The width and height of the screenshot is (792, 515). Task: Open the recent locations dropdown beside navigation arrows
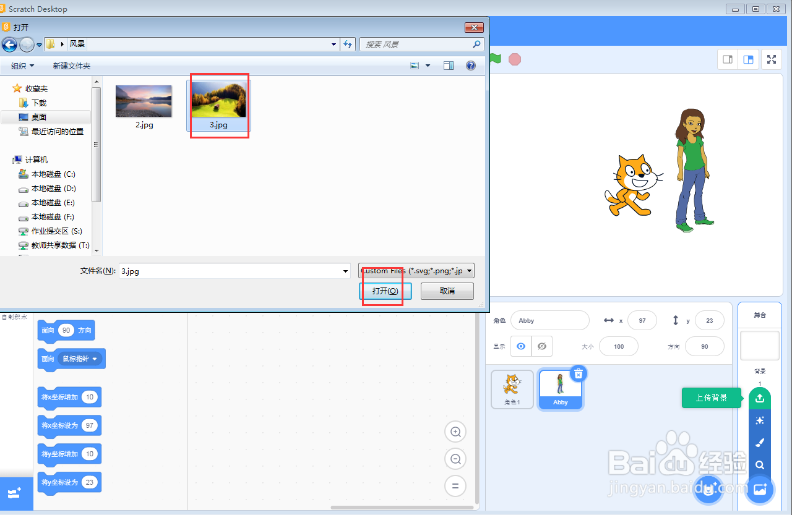40,45
